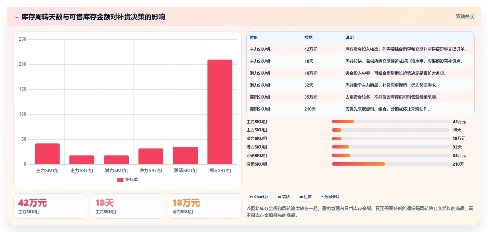The width and height of the screenshot is (488, 232).
Task: Click the table cell 18天
Action: point(309,61)
